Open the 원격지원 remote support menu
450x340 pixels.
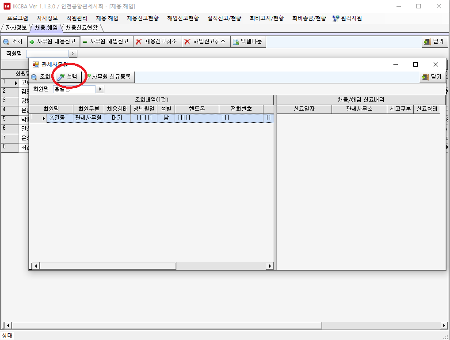[x=347, y=18]
